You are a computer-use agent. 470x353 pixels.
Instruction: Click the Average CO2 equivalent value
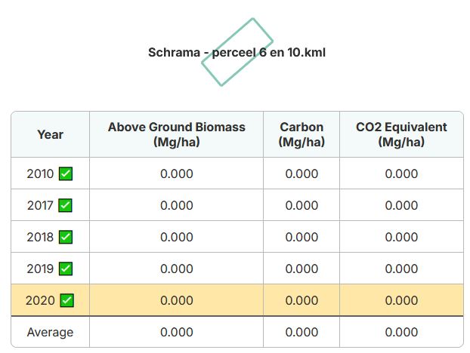[401, 332]
